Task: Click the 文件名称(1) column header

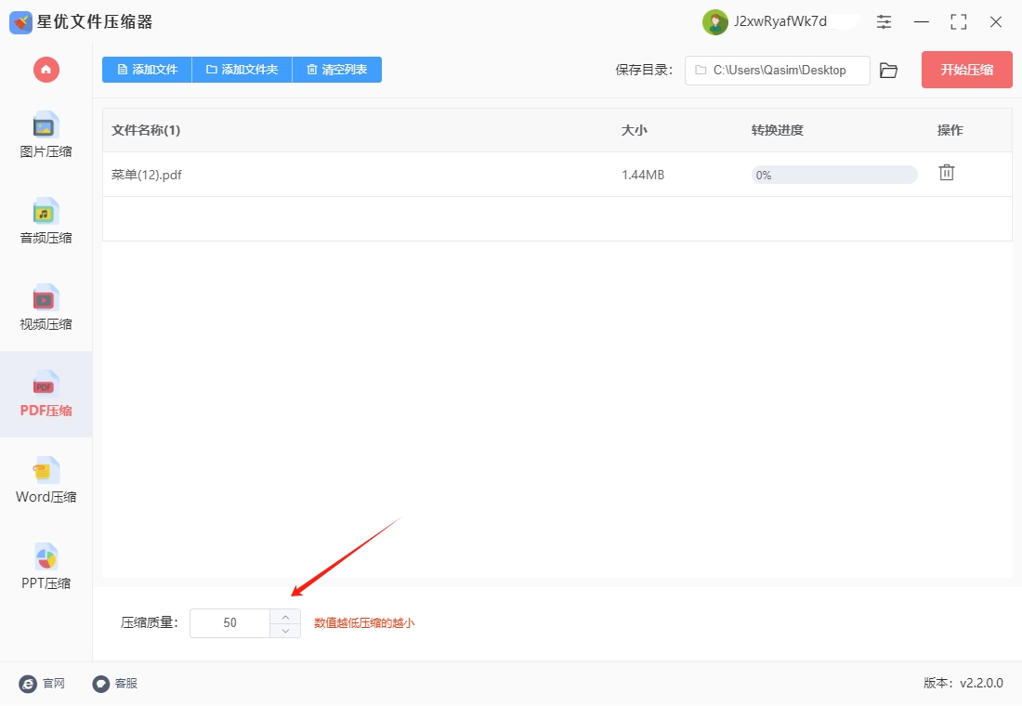Action: click(x=146, y=130)
